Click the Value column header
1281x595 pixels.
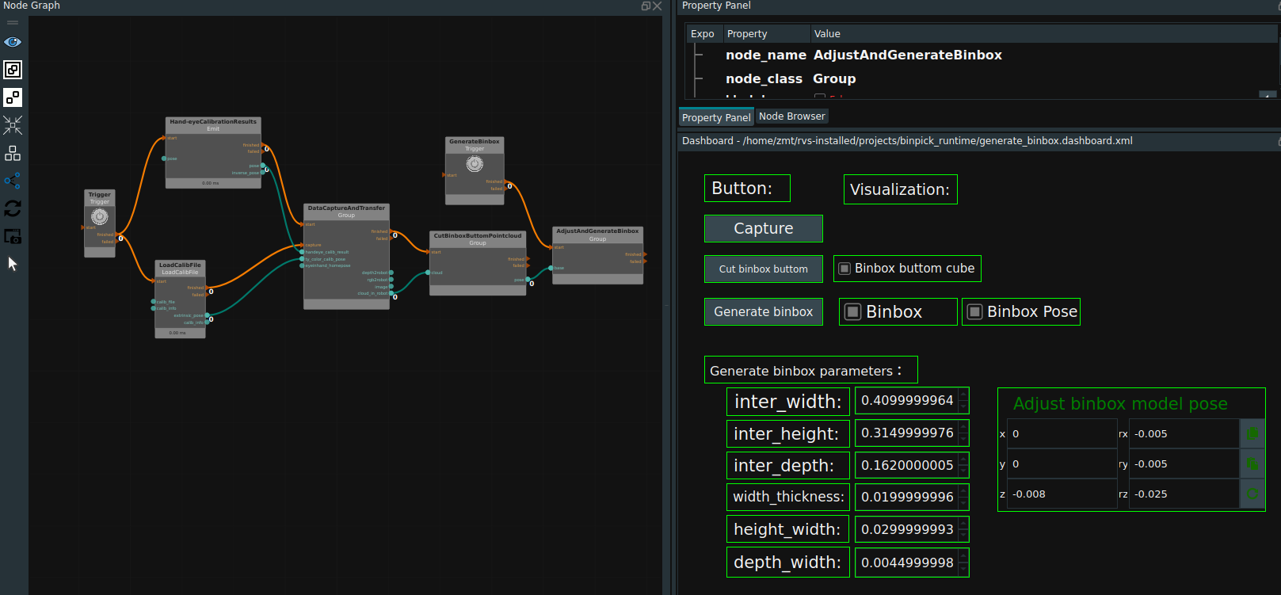click(827, 34)
